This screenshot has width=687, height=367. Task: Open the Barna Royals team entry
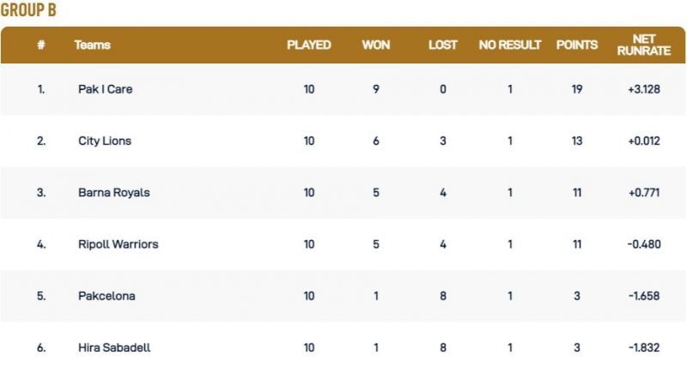[x=113, y=193]
